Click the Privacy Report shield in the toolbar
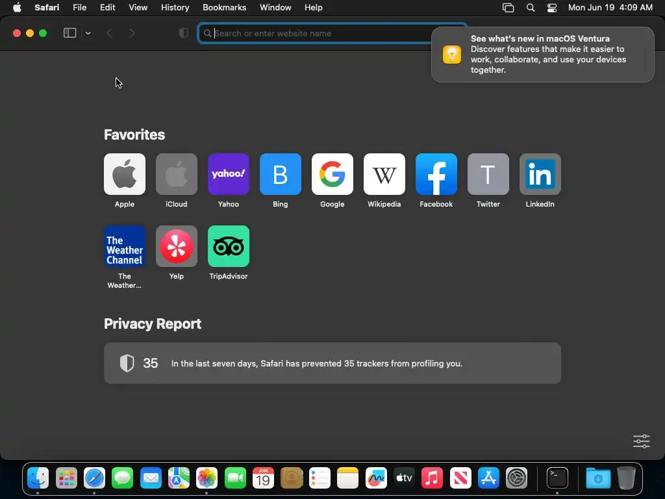The image size is (665, 499). [x=183, y=33]
